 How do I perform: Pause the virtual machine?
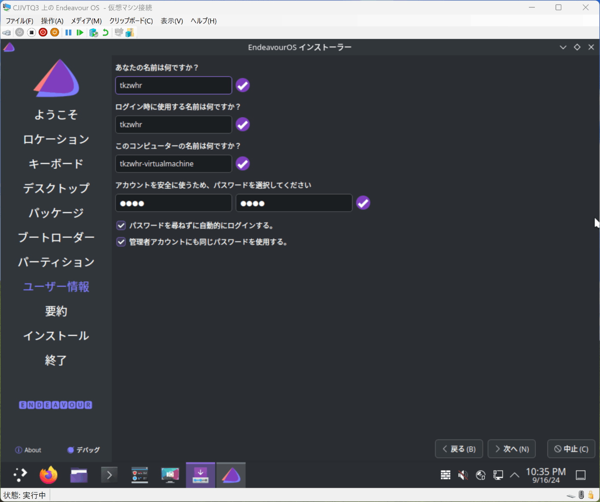click(x=68, y=32)
